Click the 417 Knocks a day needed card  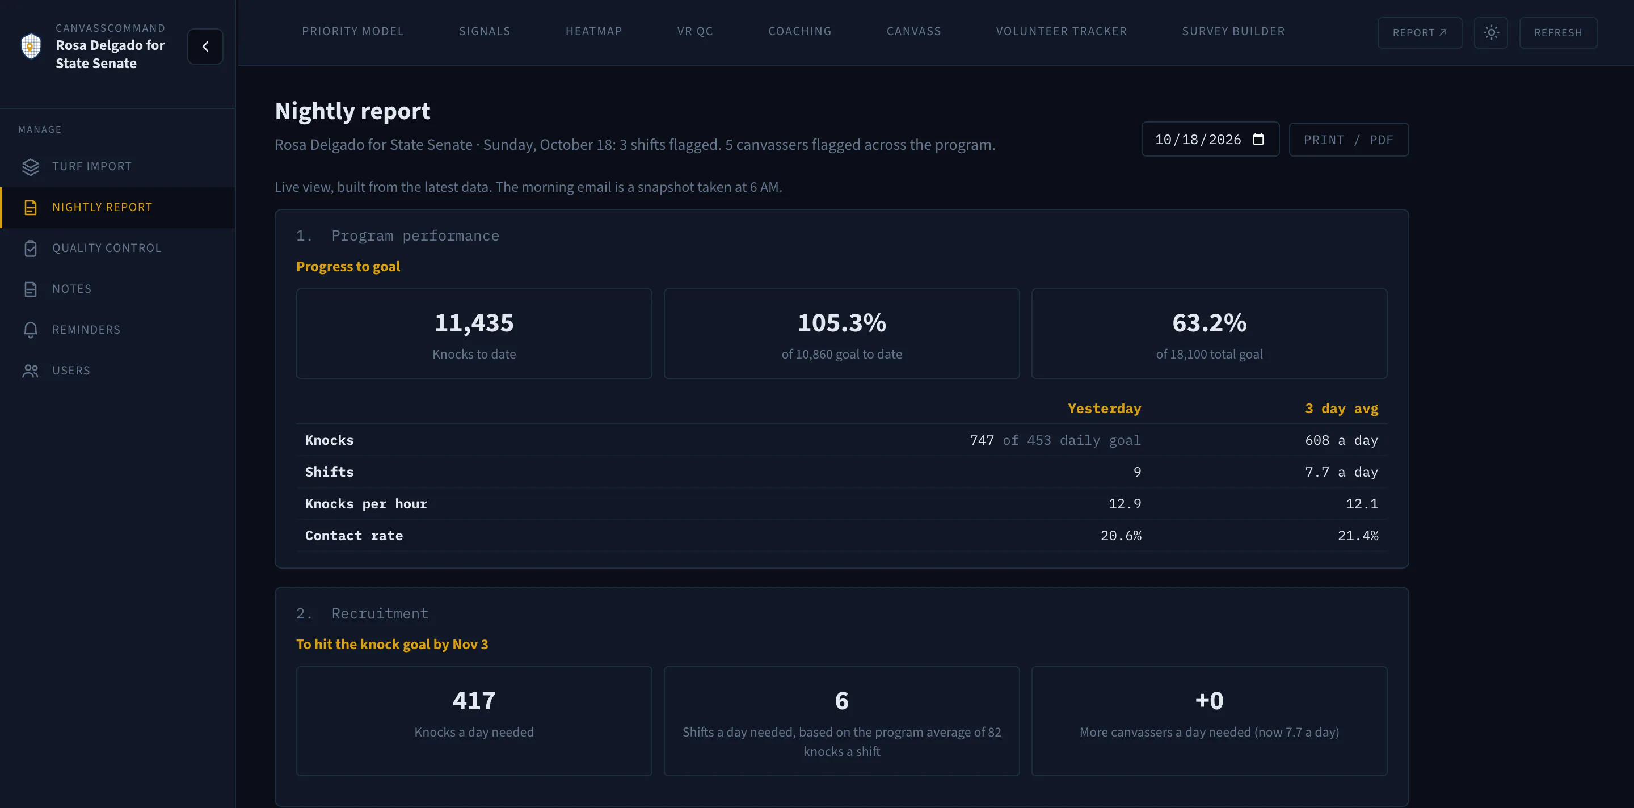coord(474,721)
